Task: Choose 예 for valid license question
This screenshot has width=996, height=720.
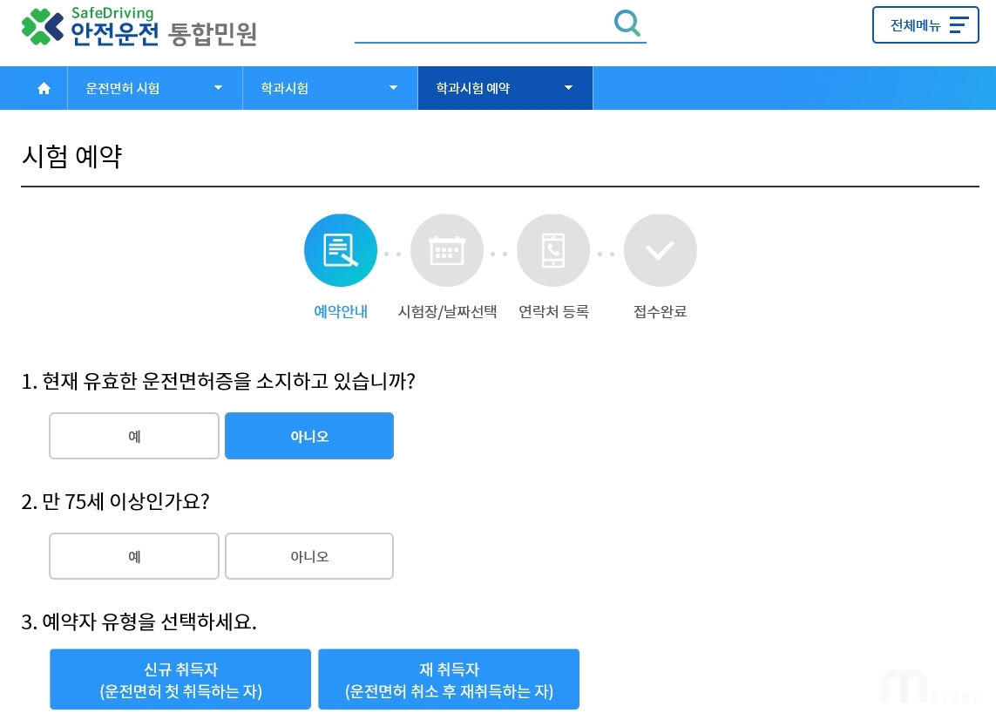Action: tap(134, 436)
